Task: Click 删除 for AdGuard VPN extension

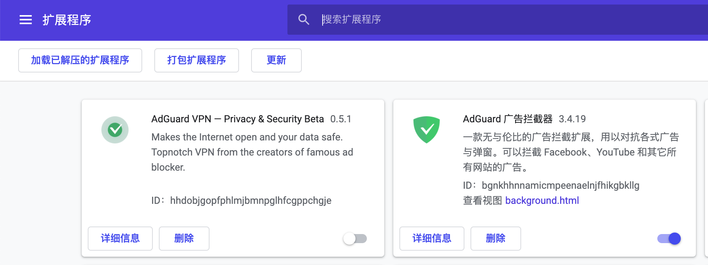Action: [184, 239]
